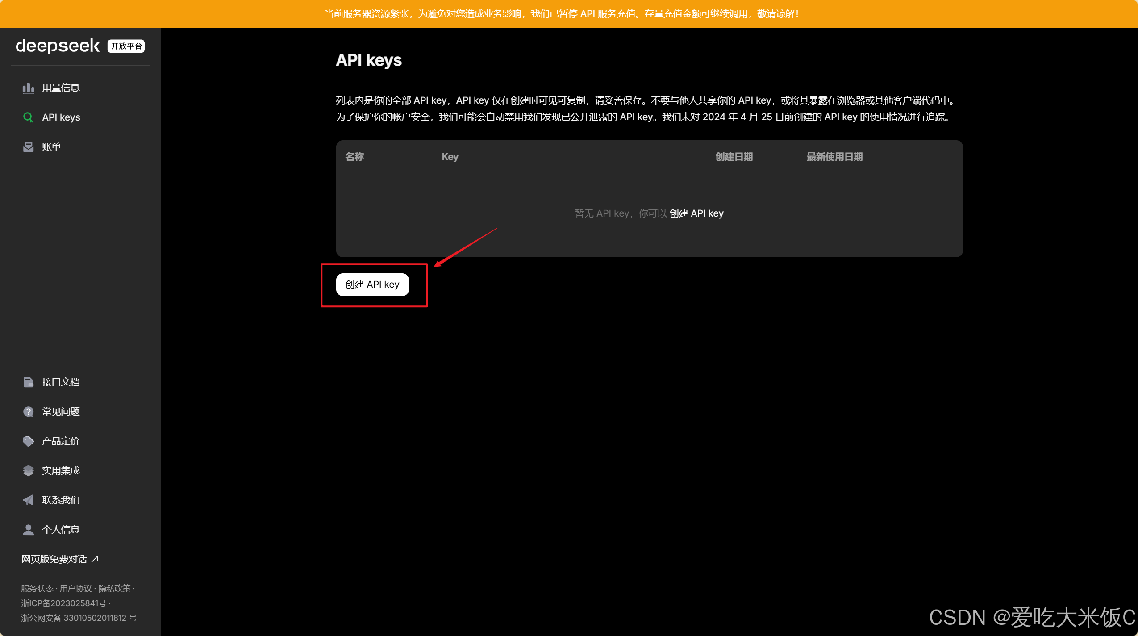Click the 联系我们 paper plane icon
1138x636 pixels.
pyautogui.click(x=28, y=500)
